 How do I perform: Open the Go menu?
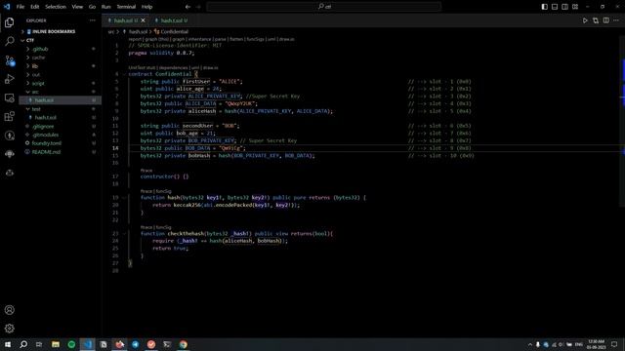coord(92,7)
